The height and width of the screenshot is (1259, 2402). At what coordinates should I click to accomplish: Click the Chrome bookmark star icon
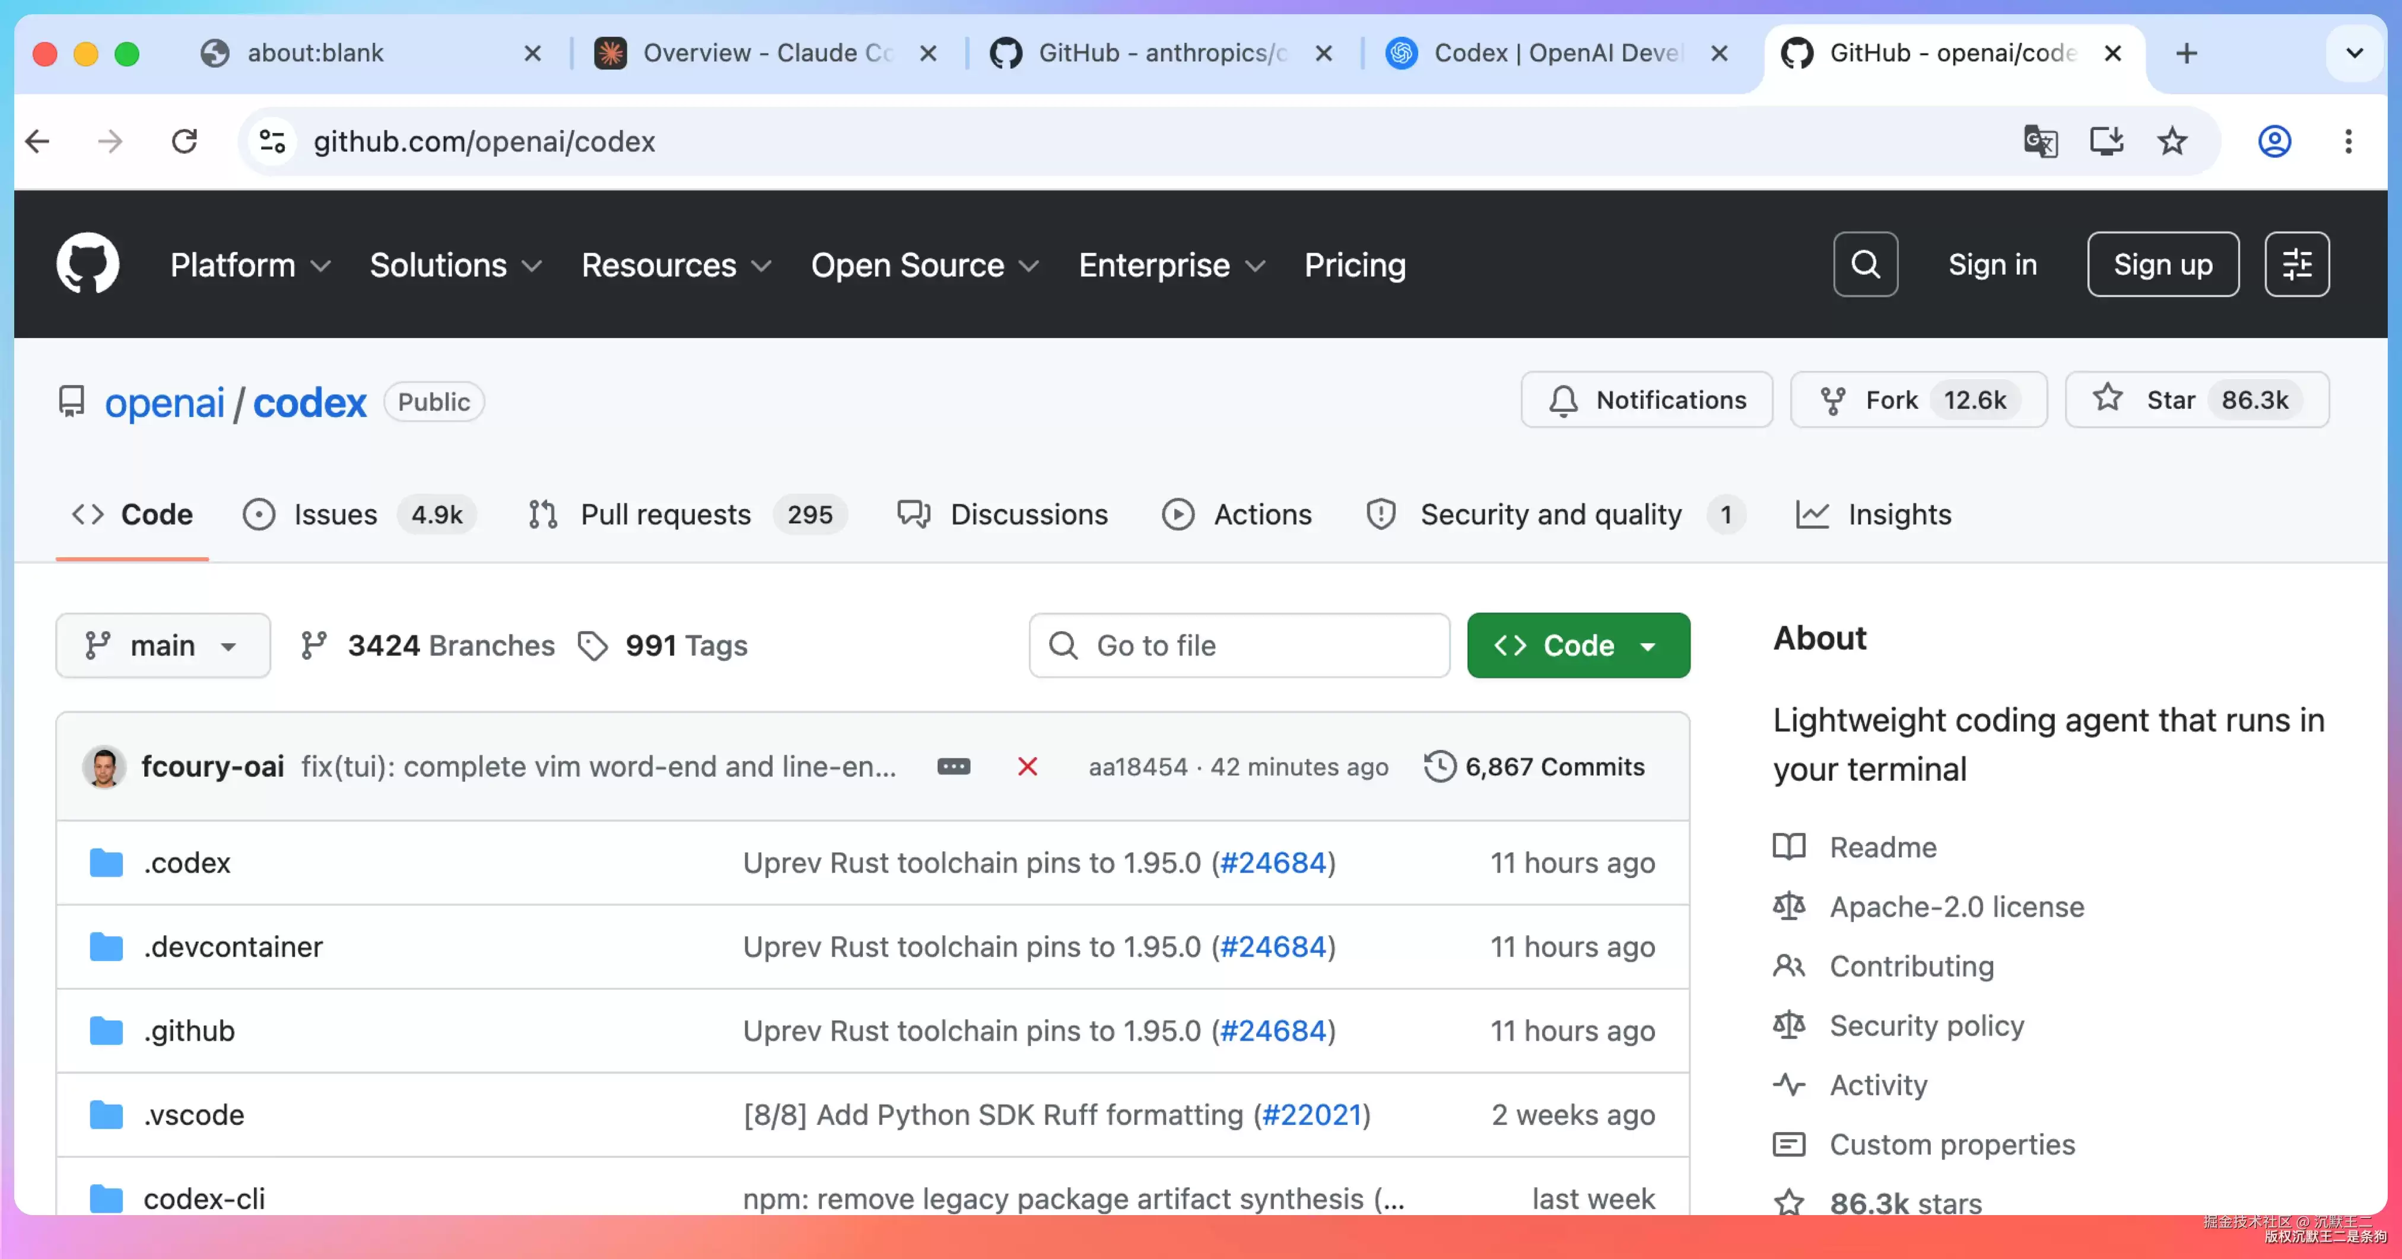tap(2172, 142)
